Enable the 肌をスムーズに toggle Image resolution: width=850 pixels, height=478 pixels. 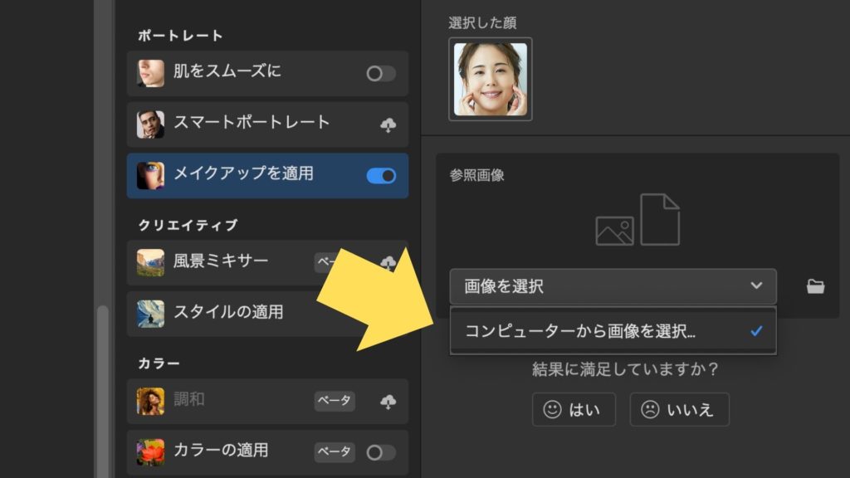click(381, 74)
